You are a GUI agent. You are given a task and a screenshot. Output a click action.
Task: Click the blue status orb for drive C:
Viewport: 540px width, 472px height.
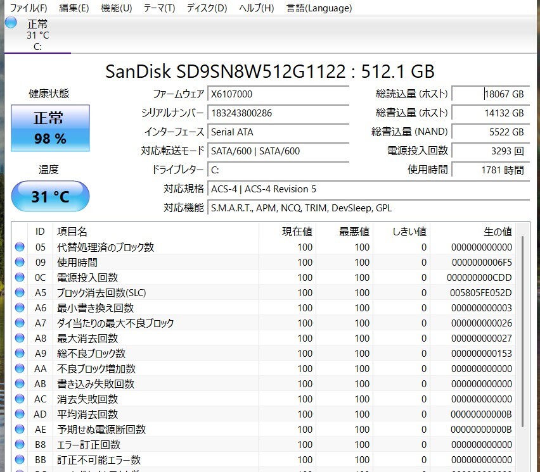click(11, 23)
